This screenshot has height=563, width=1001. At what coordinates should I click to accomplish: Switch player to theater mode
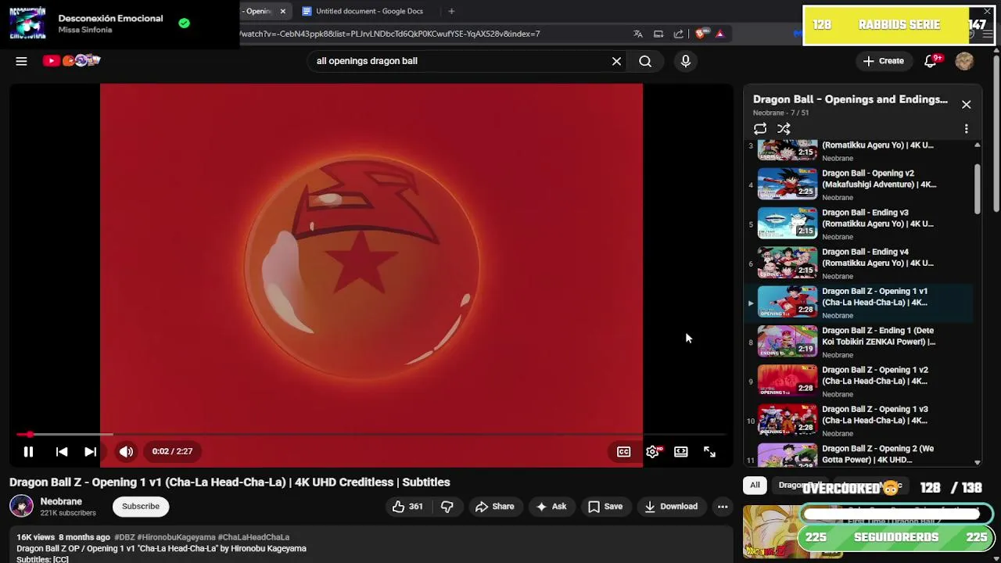click(681, 451)
